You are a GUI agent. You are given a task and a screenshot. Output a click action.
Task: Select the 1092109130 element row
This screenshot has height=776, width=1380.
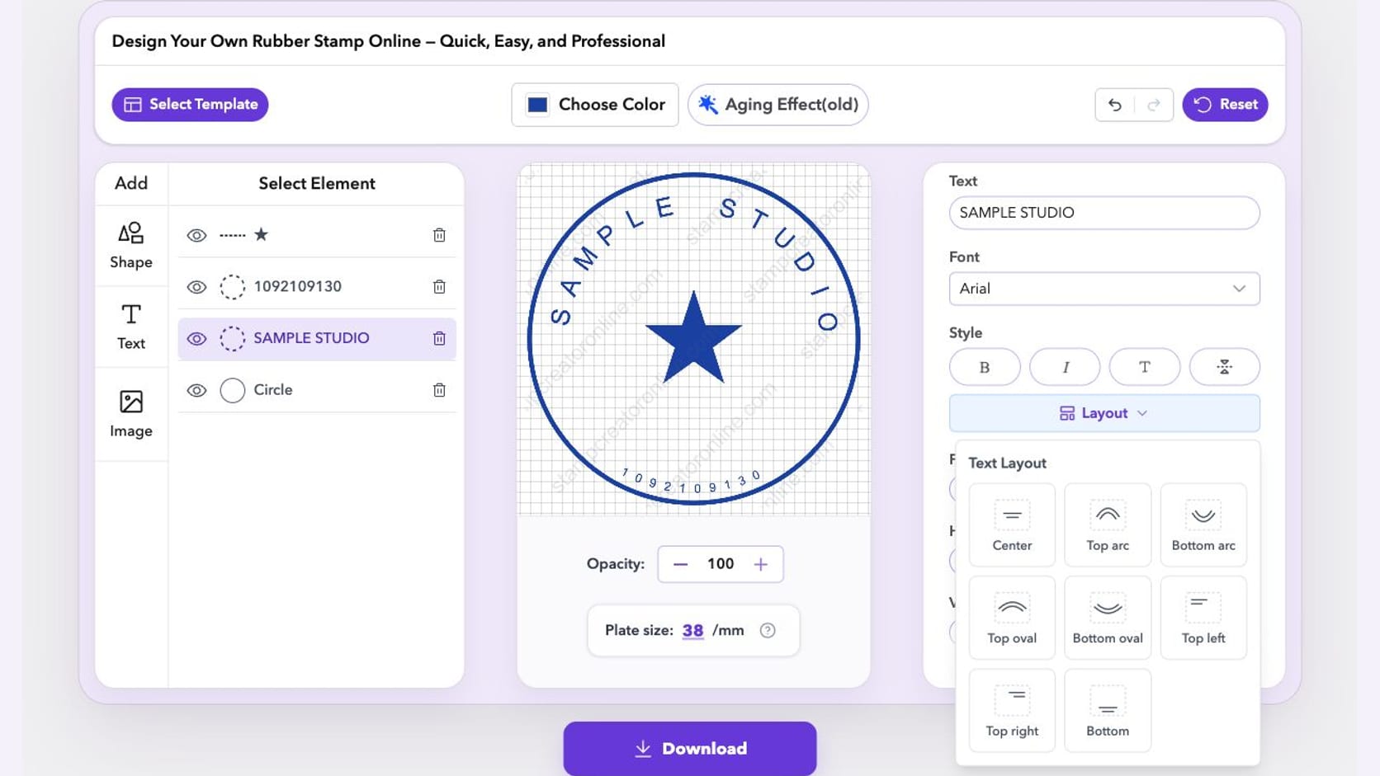[x=317, y=286]
